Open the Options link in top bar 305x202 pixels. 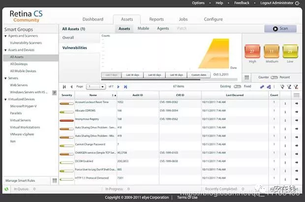pyautogui.click(x=198, y=3)
